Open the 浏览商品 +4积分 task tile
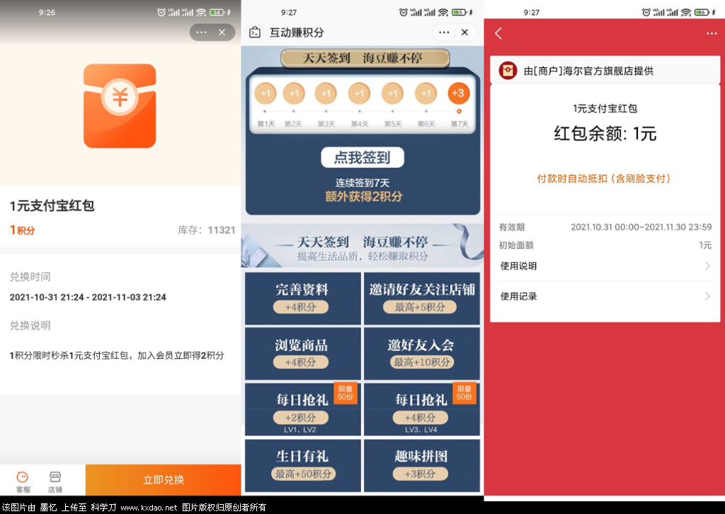This screenshot has height=514, width=725. (x=302, y=353)
